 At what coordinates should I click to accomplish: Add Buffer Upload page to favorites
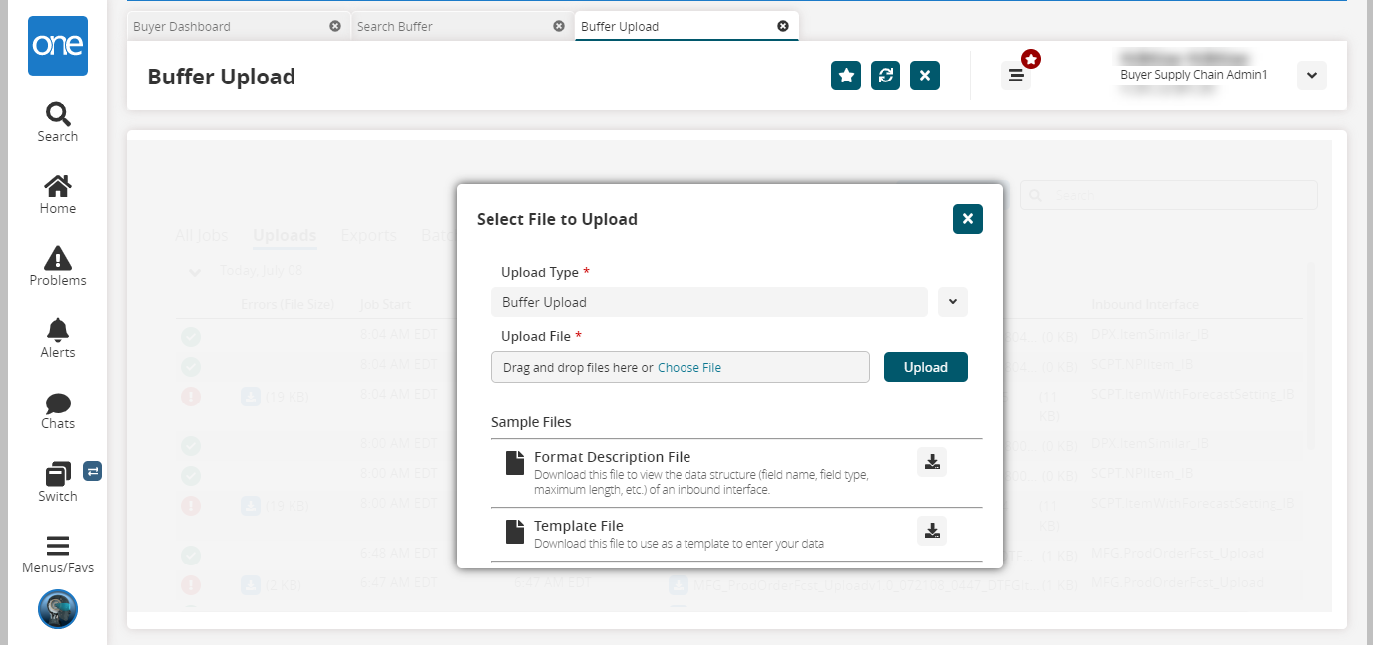point(846,76)
